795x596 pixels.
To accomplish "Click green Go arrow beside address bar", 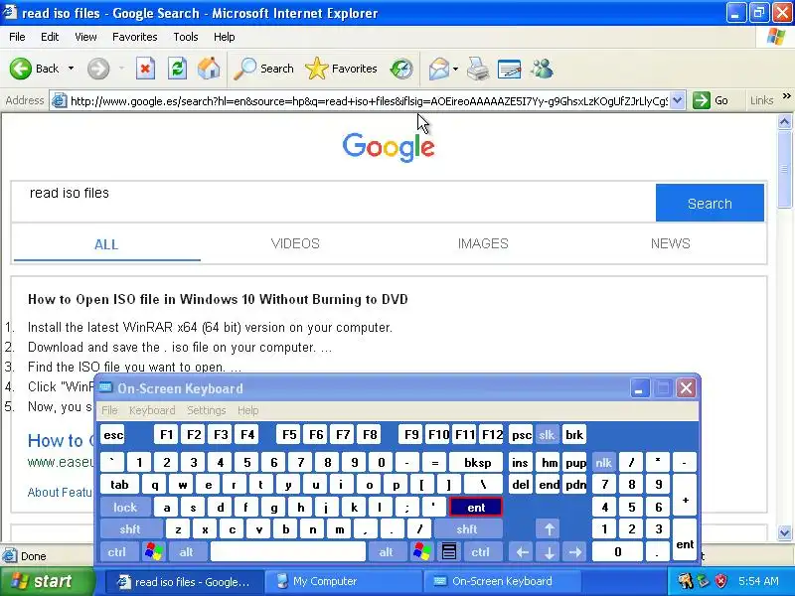I will click(702, 100).
